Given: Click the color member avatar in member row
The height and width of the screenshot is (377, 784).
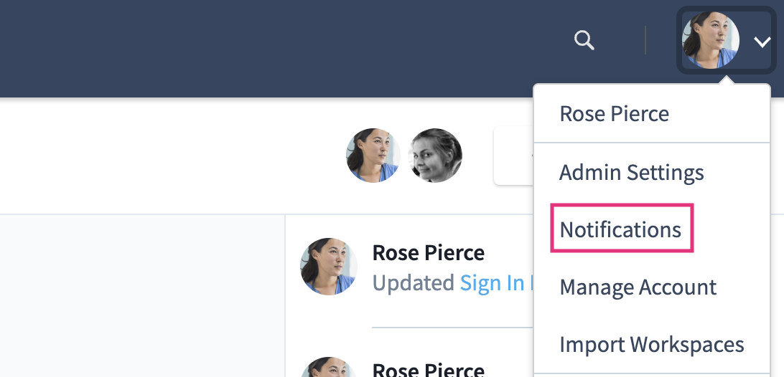Looking at the screenshot, I should click(x=373, y=156).
